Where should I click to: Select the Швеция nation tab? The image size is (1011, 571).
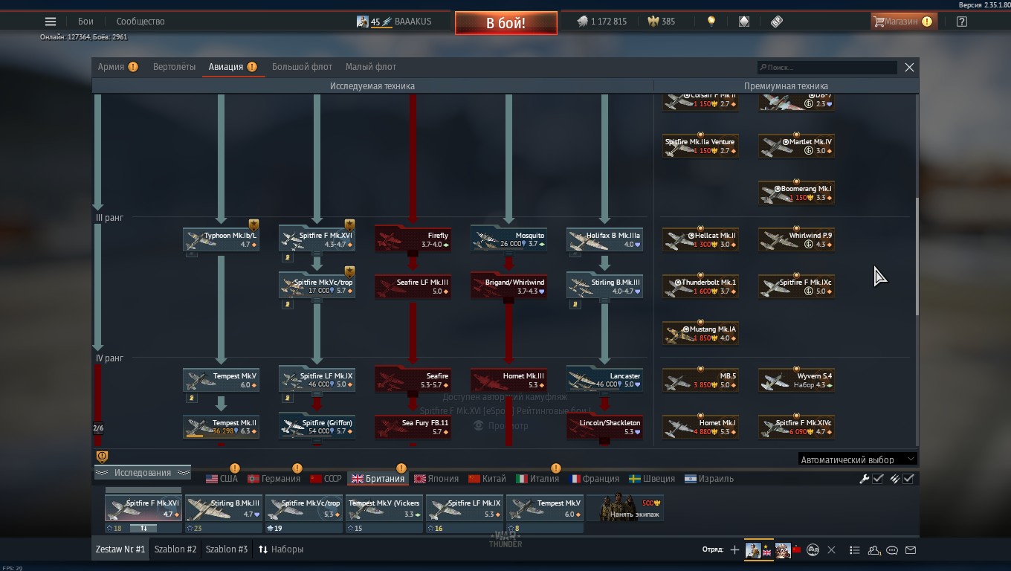[651, 479]
